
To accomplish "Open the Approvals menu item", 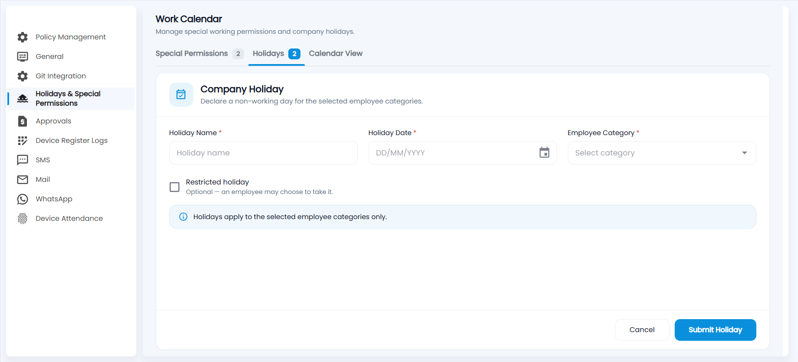I will [71, 121].
